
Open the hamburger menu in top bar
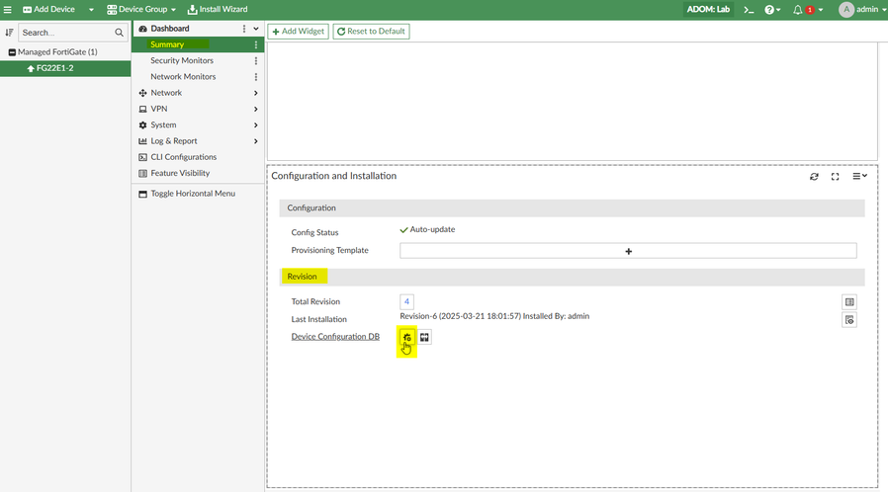tap(8, 9)
